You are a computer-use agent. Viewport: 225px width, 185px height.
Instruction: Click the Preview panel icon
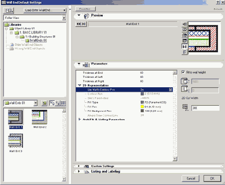click(86, 16)
